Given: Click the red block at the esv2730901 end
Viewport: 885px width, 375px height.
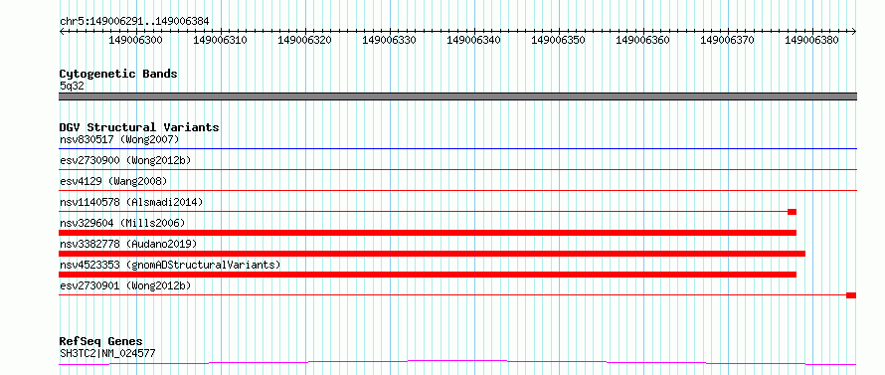Looking at the screenshot, I should pyautogui.click(x=851, y=295).
